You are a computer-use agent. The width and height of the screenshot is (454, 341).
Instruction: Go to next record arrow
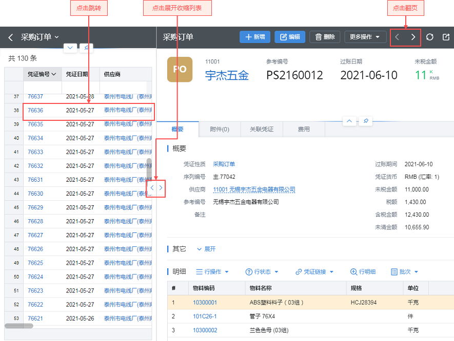(413, 37)
